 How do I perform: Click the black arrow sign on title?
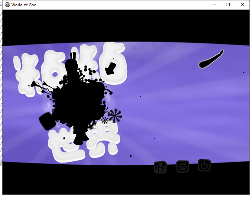click(x=111, y=68)
